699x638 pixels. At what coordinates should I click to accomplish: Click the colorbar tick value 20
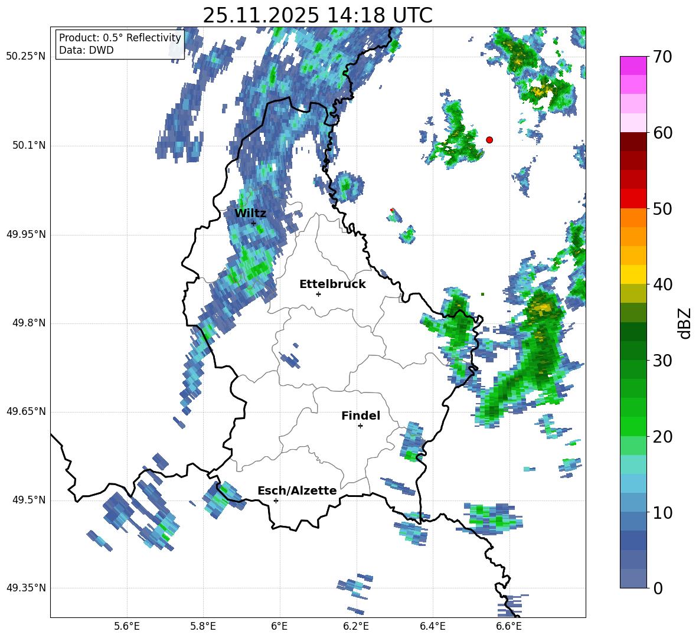[662, 436]
